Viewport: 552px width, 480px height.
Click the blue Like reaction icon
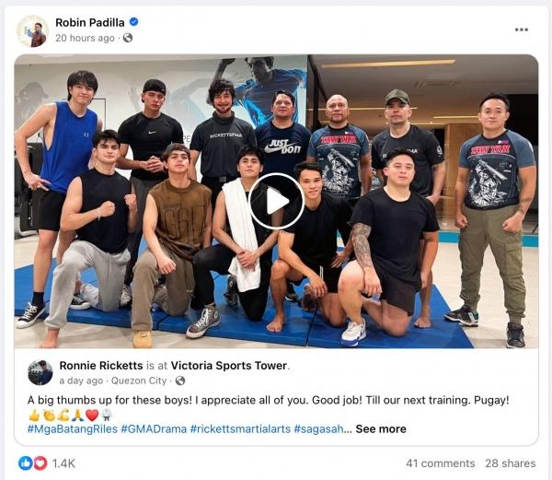pos(26,463)
